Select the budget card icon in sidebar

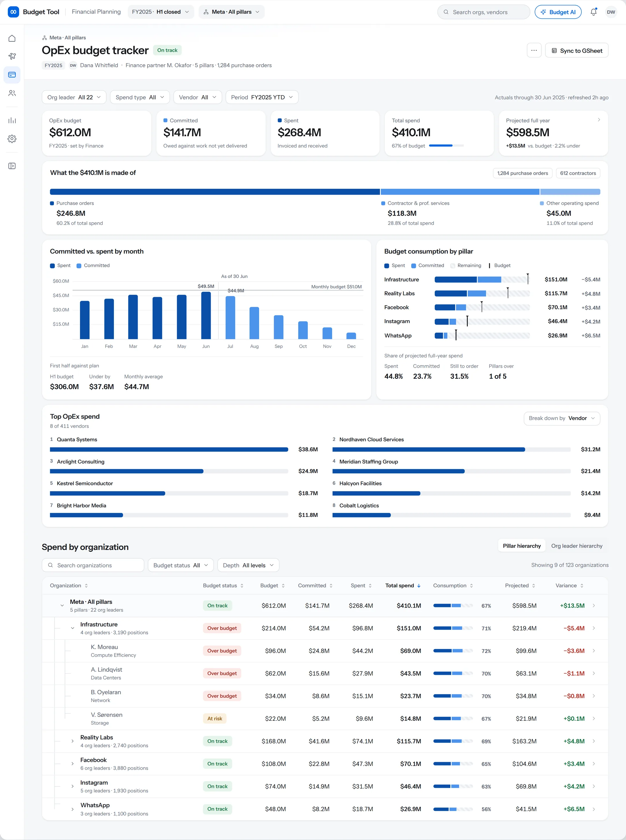(12, 75)
